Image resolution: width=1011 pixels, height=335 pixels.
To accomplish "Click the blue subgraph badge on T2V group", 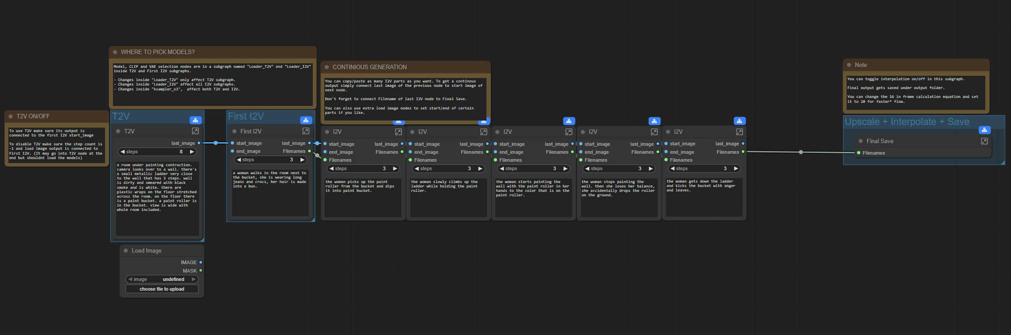I will [195, 120].
